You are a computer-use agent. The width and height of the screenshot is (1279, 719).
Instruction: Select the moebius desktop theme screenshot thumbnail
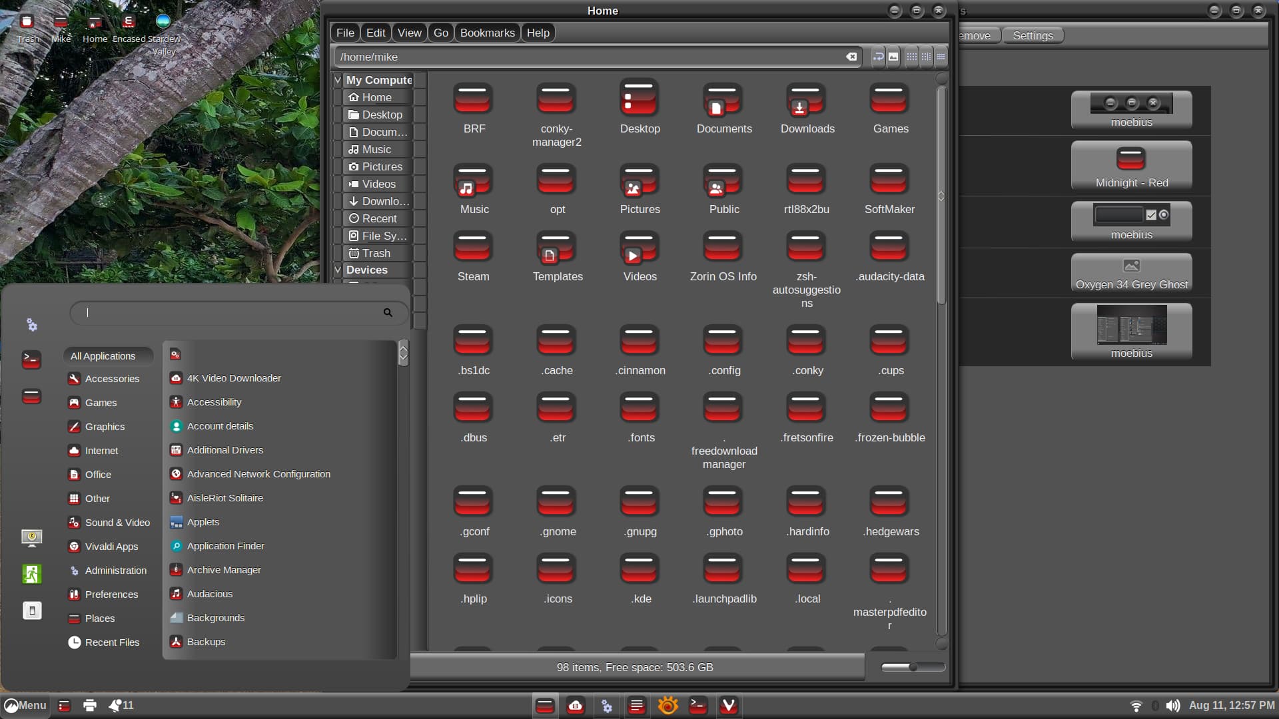click(1131, 332)
